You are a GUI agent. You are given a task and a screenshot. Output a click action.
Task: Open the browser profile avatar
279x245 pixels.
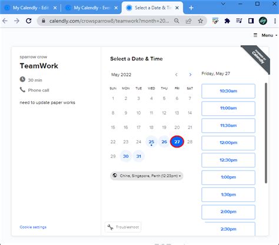(x=263, y=21)
